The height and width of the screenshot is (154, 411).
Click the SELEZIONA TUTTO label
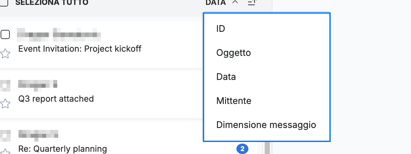pos(52,3)
